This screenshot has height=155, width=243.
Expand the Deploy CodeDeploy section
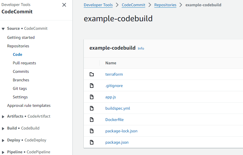pyautogui.click(x=3, y=141)
